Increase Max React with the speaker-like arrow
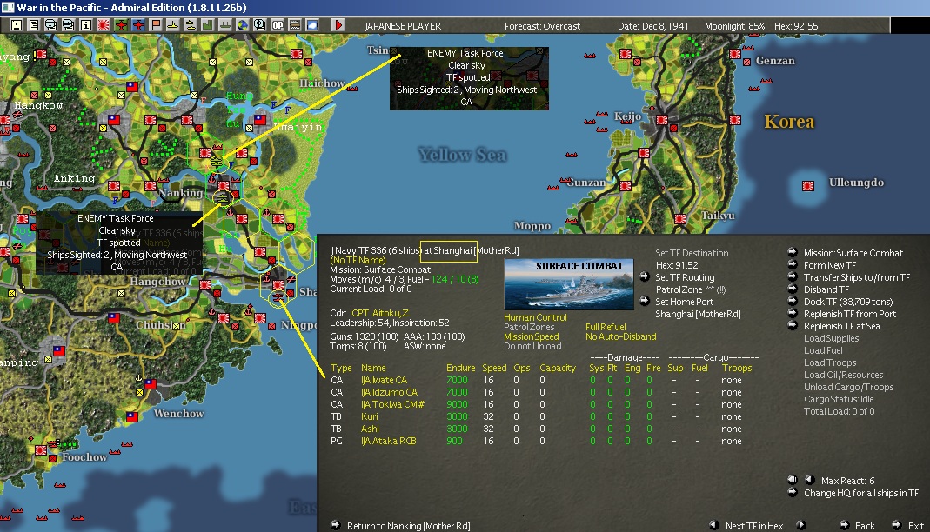930x532 pixels. pos(793,479)
